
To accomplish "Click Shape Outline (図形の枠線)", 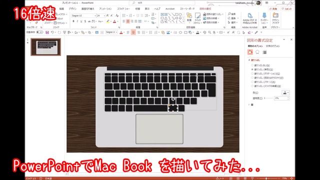I will [x=211, y=18].
